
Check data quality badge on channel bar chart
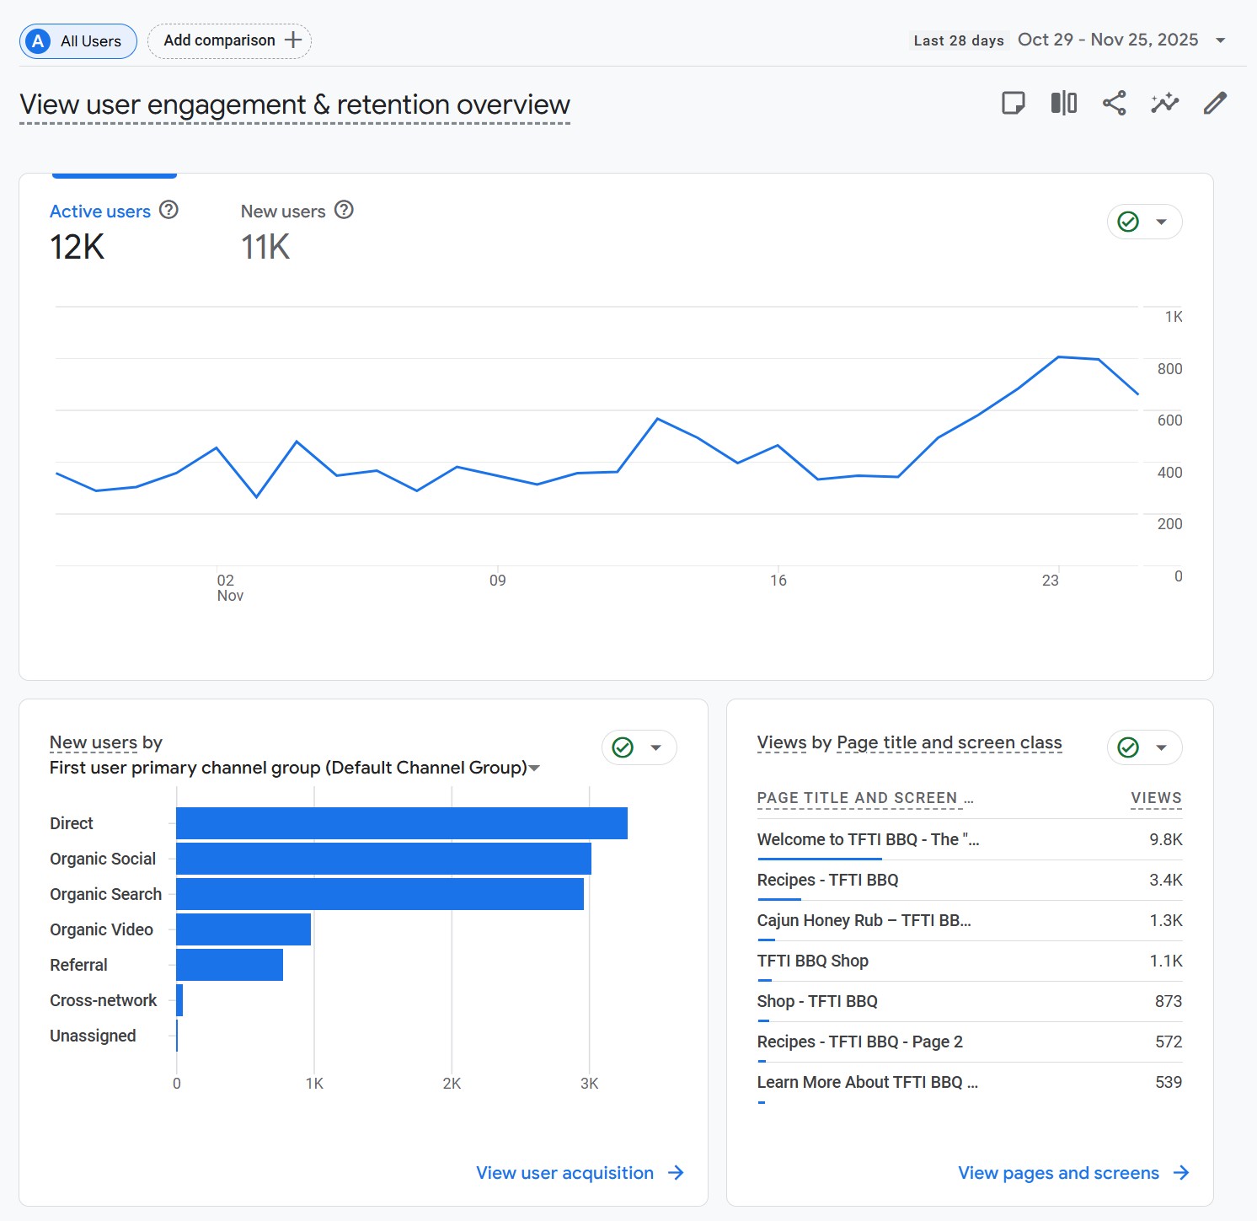click(621, 747)
